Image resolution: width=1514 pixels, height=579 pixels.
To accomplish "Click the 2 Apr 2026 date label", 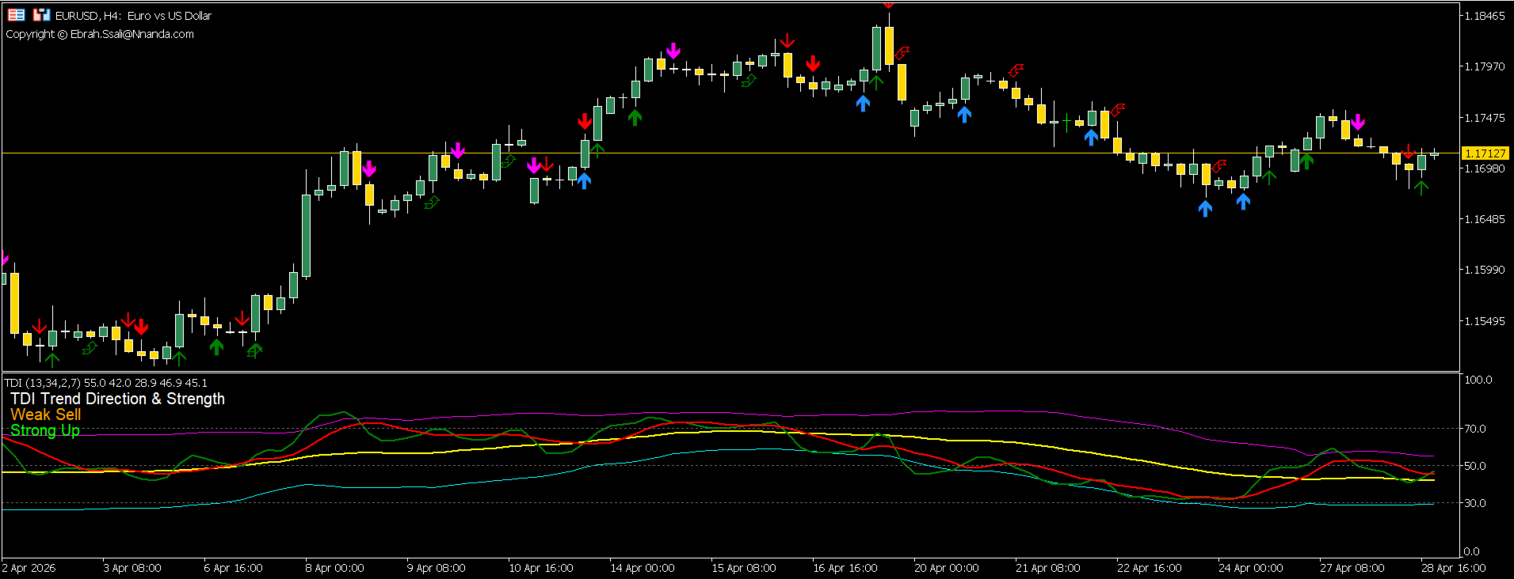I will point(29,568).
